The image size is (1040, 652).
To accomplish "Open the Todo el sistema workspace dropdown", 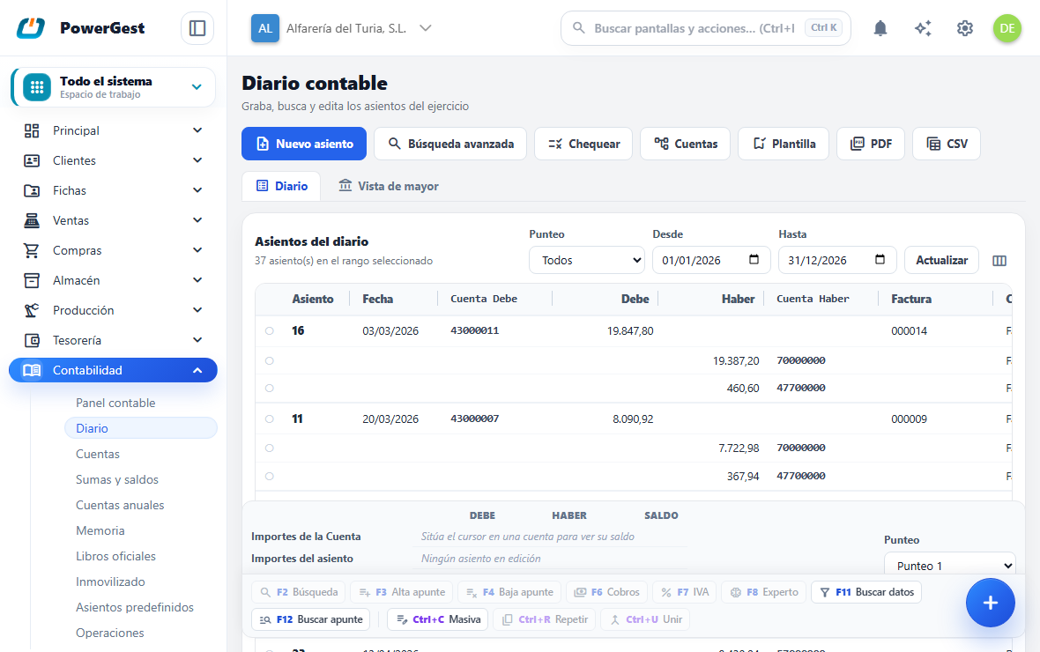I will pyautogui.click(x=114, y=87).
